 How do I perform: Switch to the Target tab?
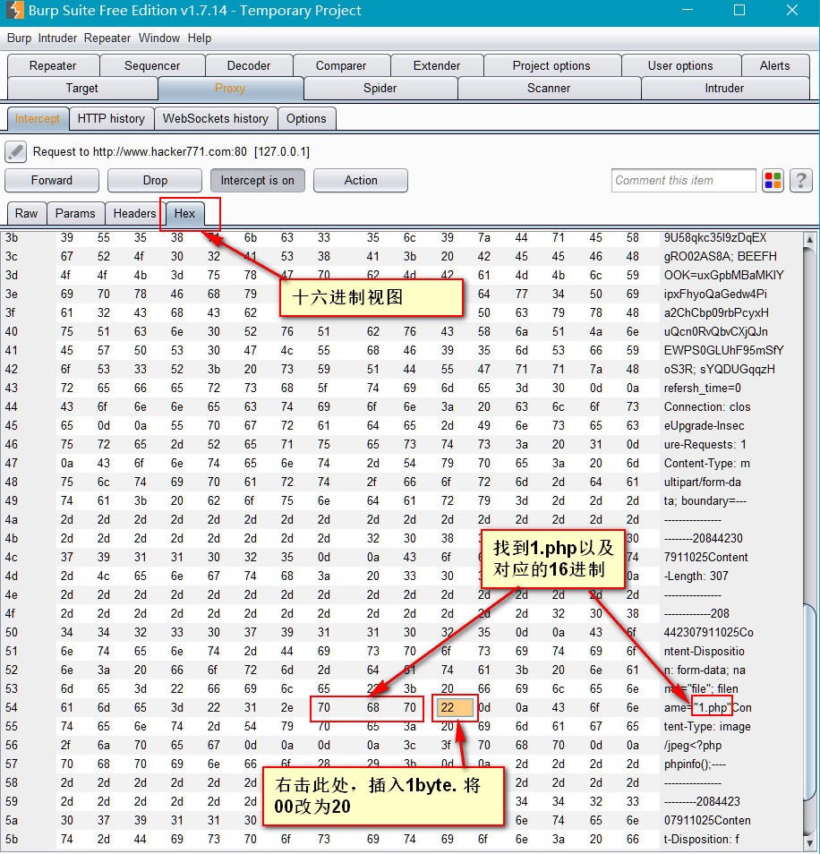pyautogui.click(x=82, y=89)
